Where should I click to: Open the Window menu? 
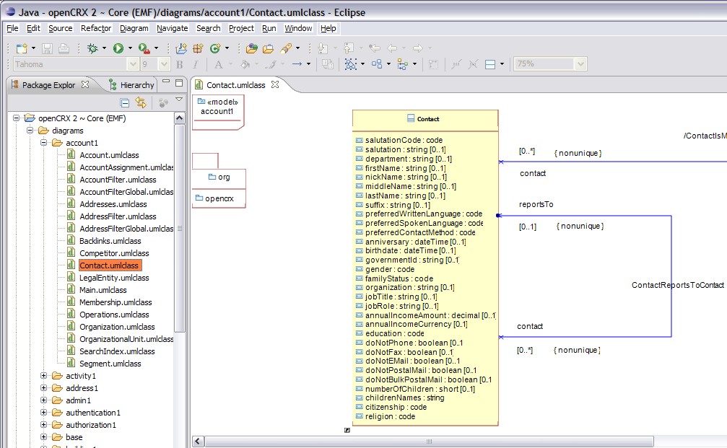(298, 28)
